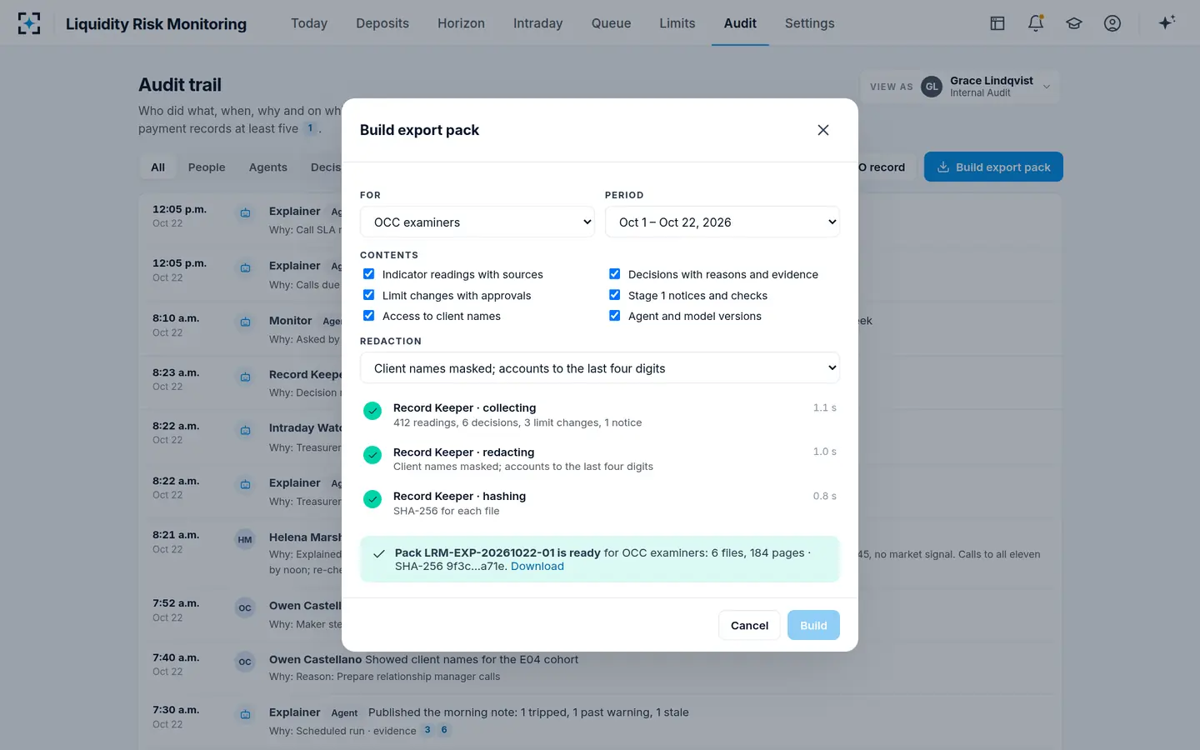Click the agent icon for 8:23 a.m. Record Keeper row
Image resolution: width=1200 pixels, height=750 pixels.
(245, 377)
